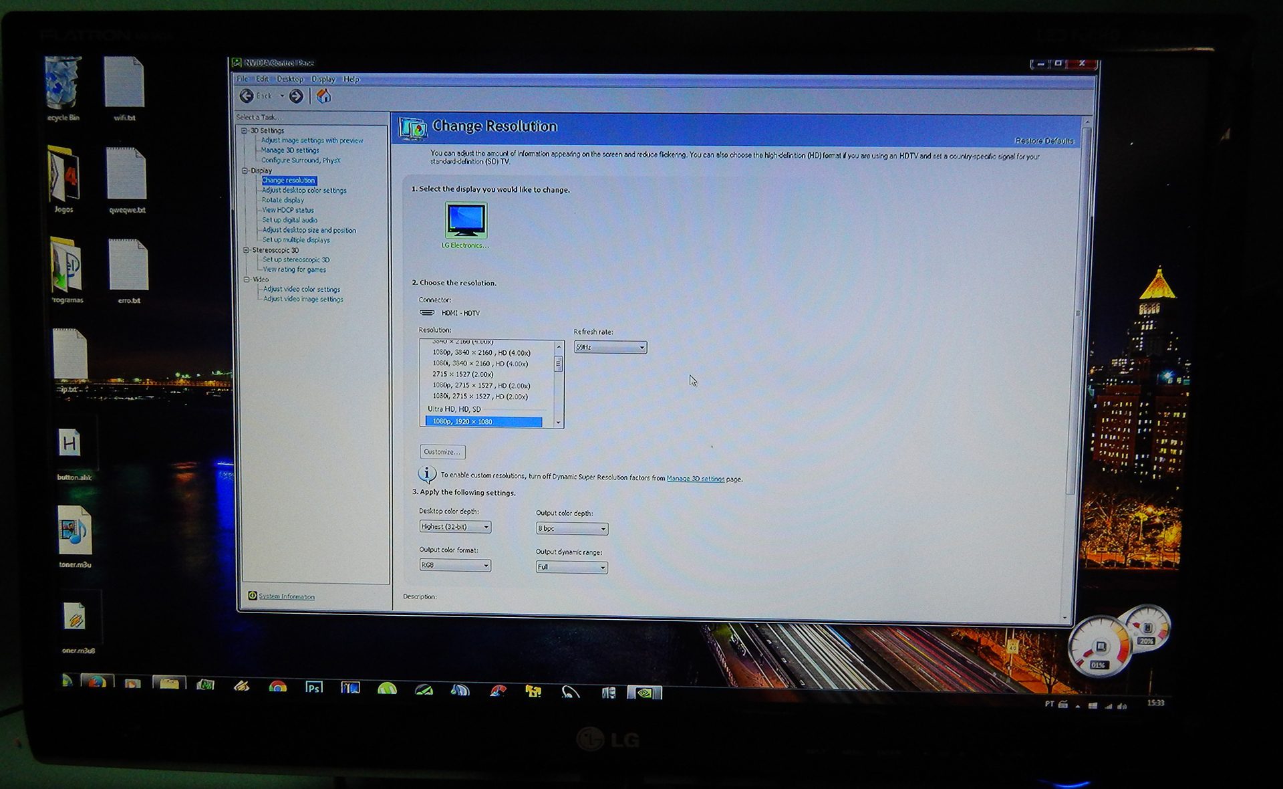
Task: Open Windows Media Player from taskbar
Action: click(132, 683)
